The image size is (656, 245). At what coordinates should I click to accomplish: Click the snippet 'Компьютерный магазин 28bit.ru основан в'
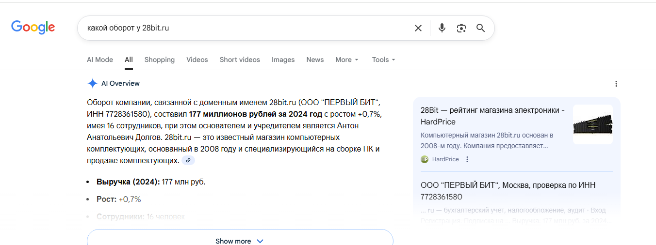tap(487, 135)
